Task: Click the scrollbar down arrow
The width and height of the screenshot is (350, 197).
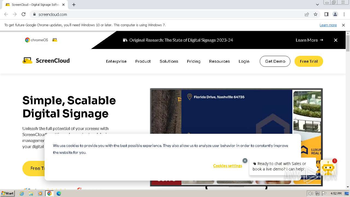Action: pos(348,187)
